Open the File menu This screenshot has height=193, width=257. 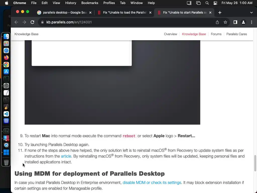point(34,3)
